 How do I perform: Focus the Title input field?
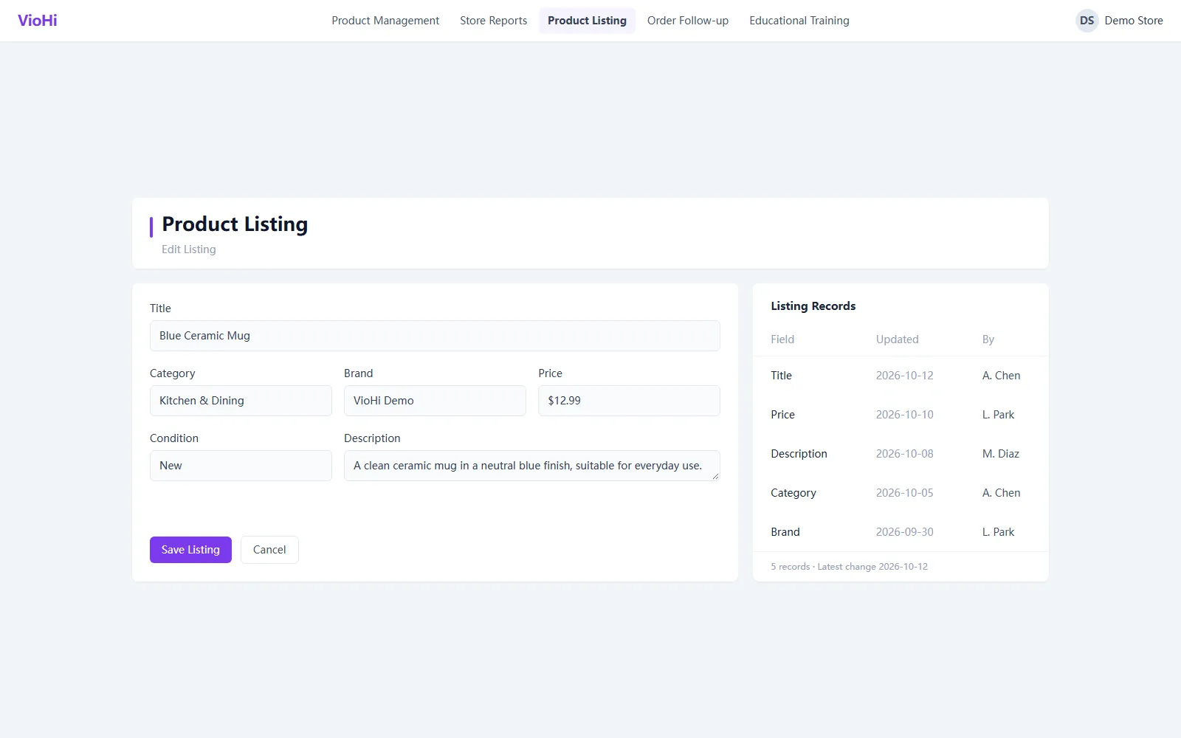[435, 336]
